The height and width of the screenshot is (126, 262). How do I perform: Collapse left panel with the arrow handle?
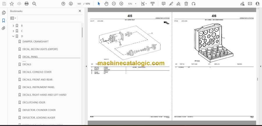coord(86,66)
